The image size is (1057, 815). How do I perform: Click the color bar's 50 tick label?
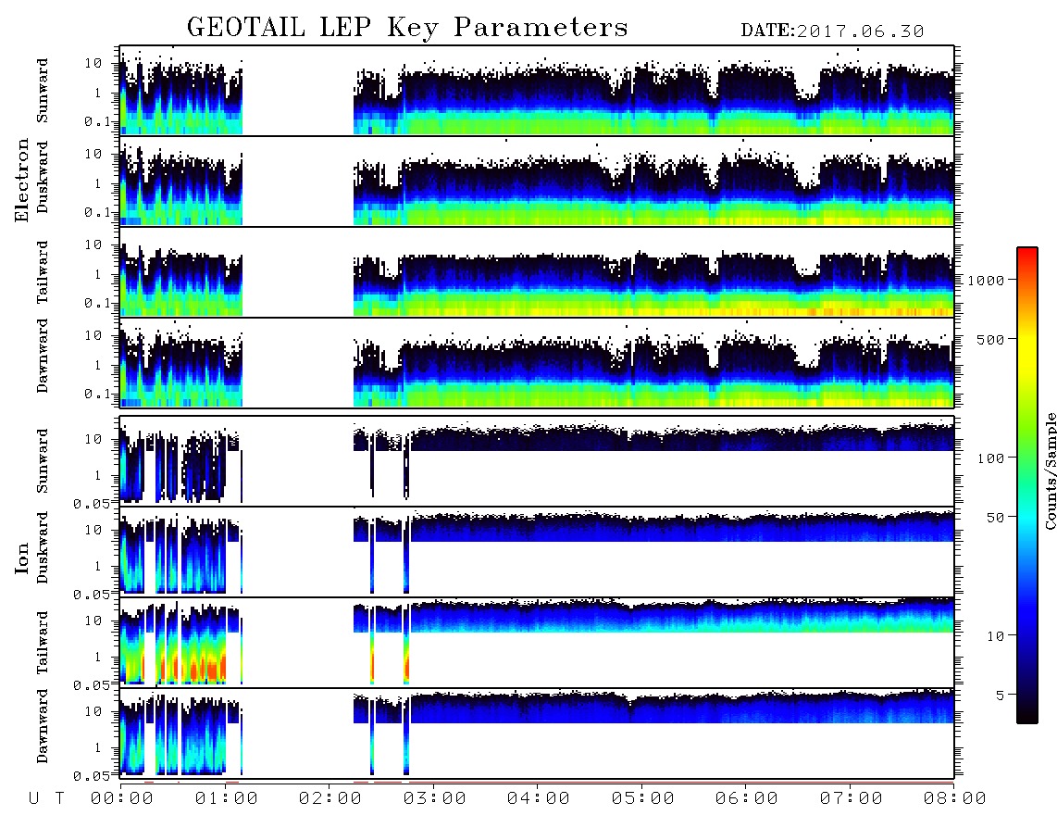coord(996,518)
